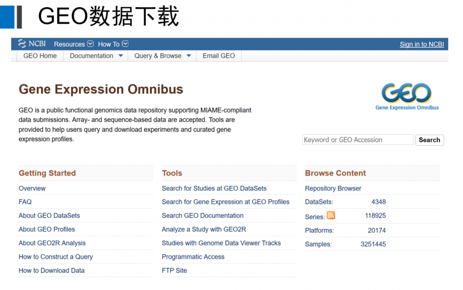The width and height of the screenshot is (463, 290).
Task: Click Sign in to NCBI link
Action: (421, 44)
